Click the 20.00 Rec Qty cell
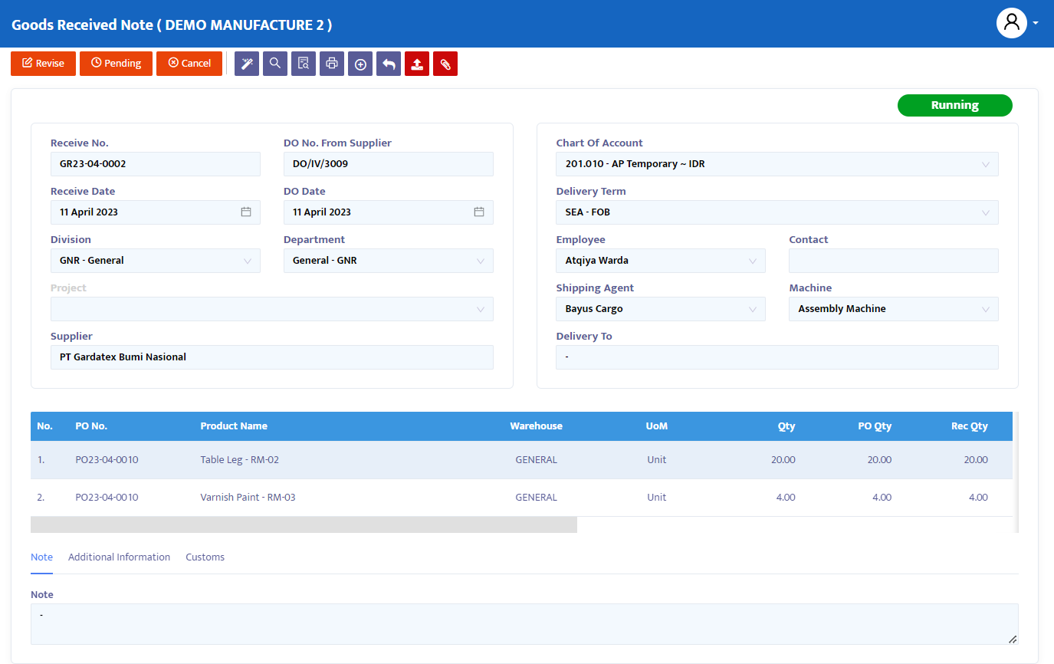The height and width of the screenshot is (664, 1054). click(x=976, y=460)
